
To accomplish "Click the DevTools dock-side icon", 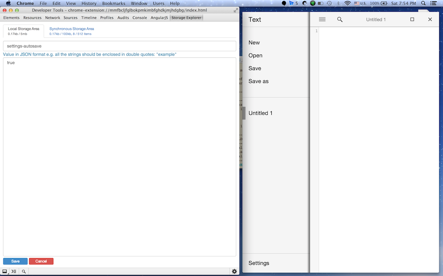I will (5, 272).
